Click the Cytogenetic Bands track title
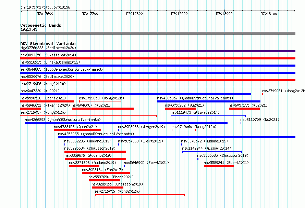 (41, 25)
